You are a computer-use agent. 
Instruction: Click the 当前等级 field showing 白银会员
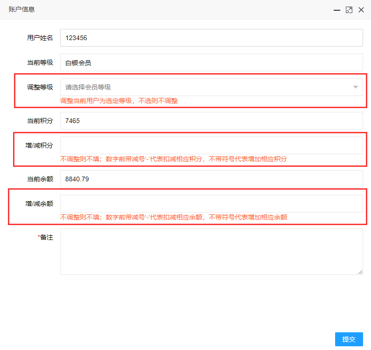[x=211, y=62]
